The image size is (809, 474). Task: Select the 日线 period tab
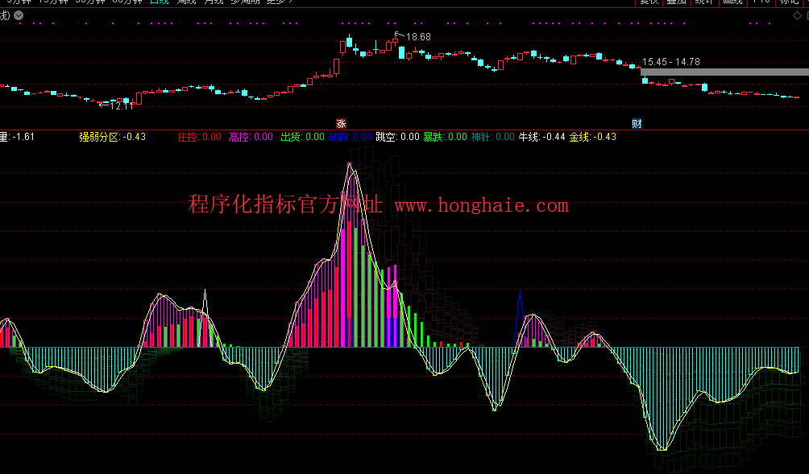pos(160,2)
